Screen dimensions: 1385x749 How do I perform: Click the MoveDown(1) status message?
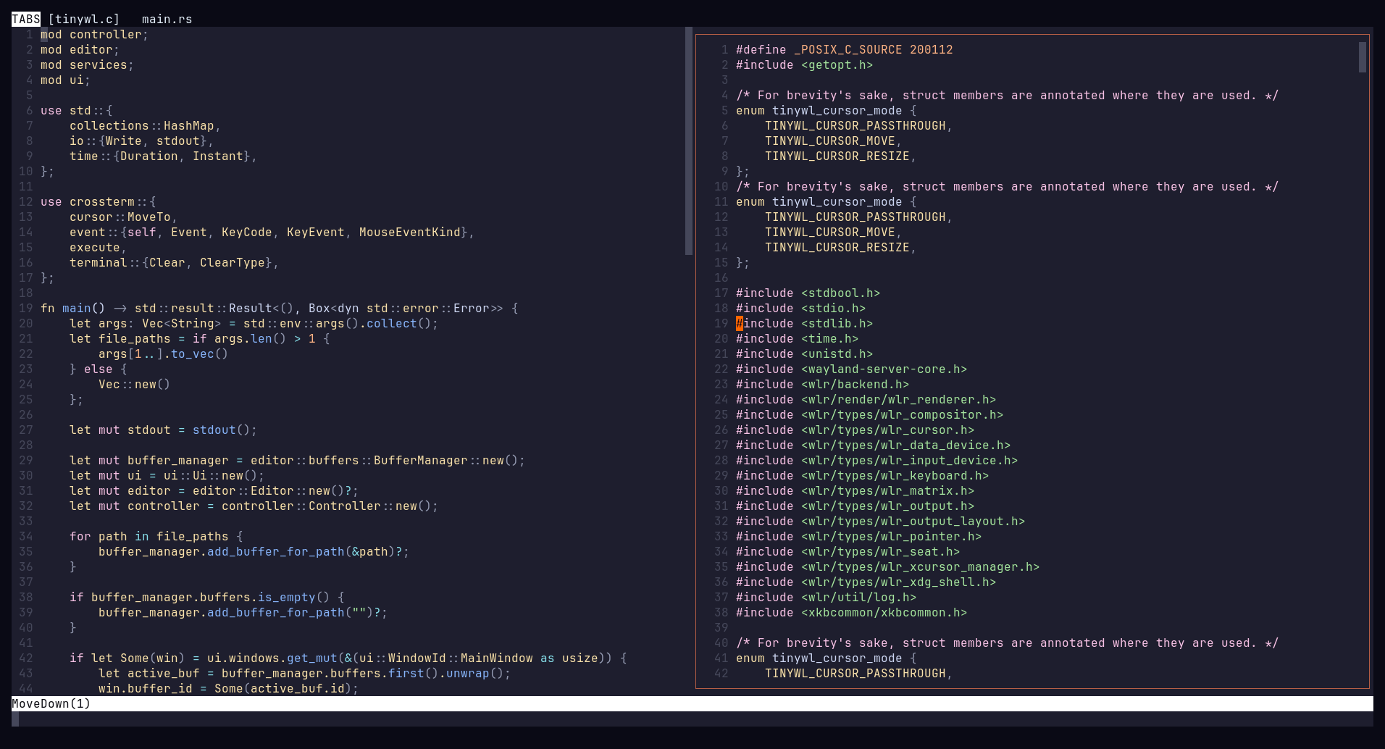coord(51,703)
